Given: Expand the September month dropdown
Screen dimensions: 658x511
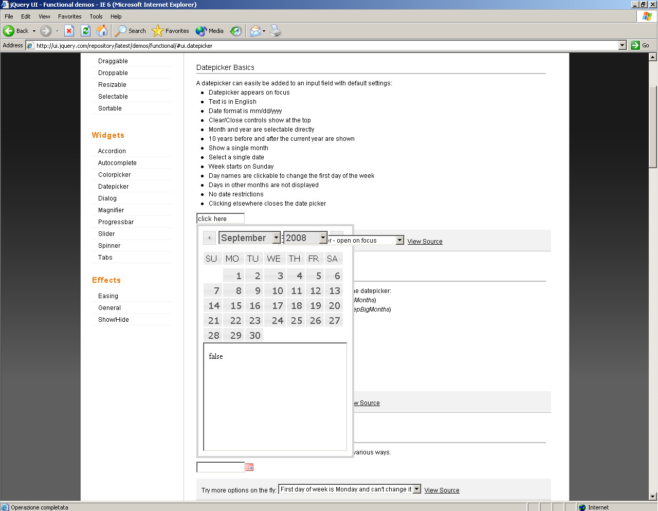Looking at the screenshot, I should [276, 238].
